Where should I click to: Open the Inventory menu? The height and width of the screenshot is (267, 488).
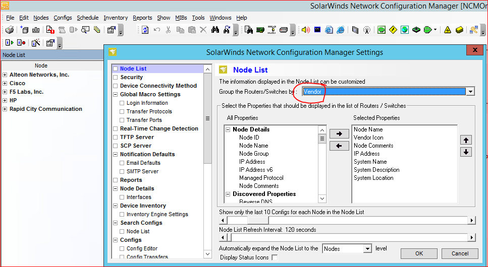pyautogui.click(x=116, y=18)
